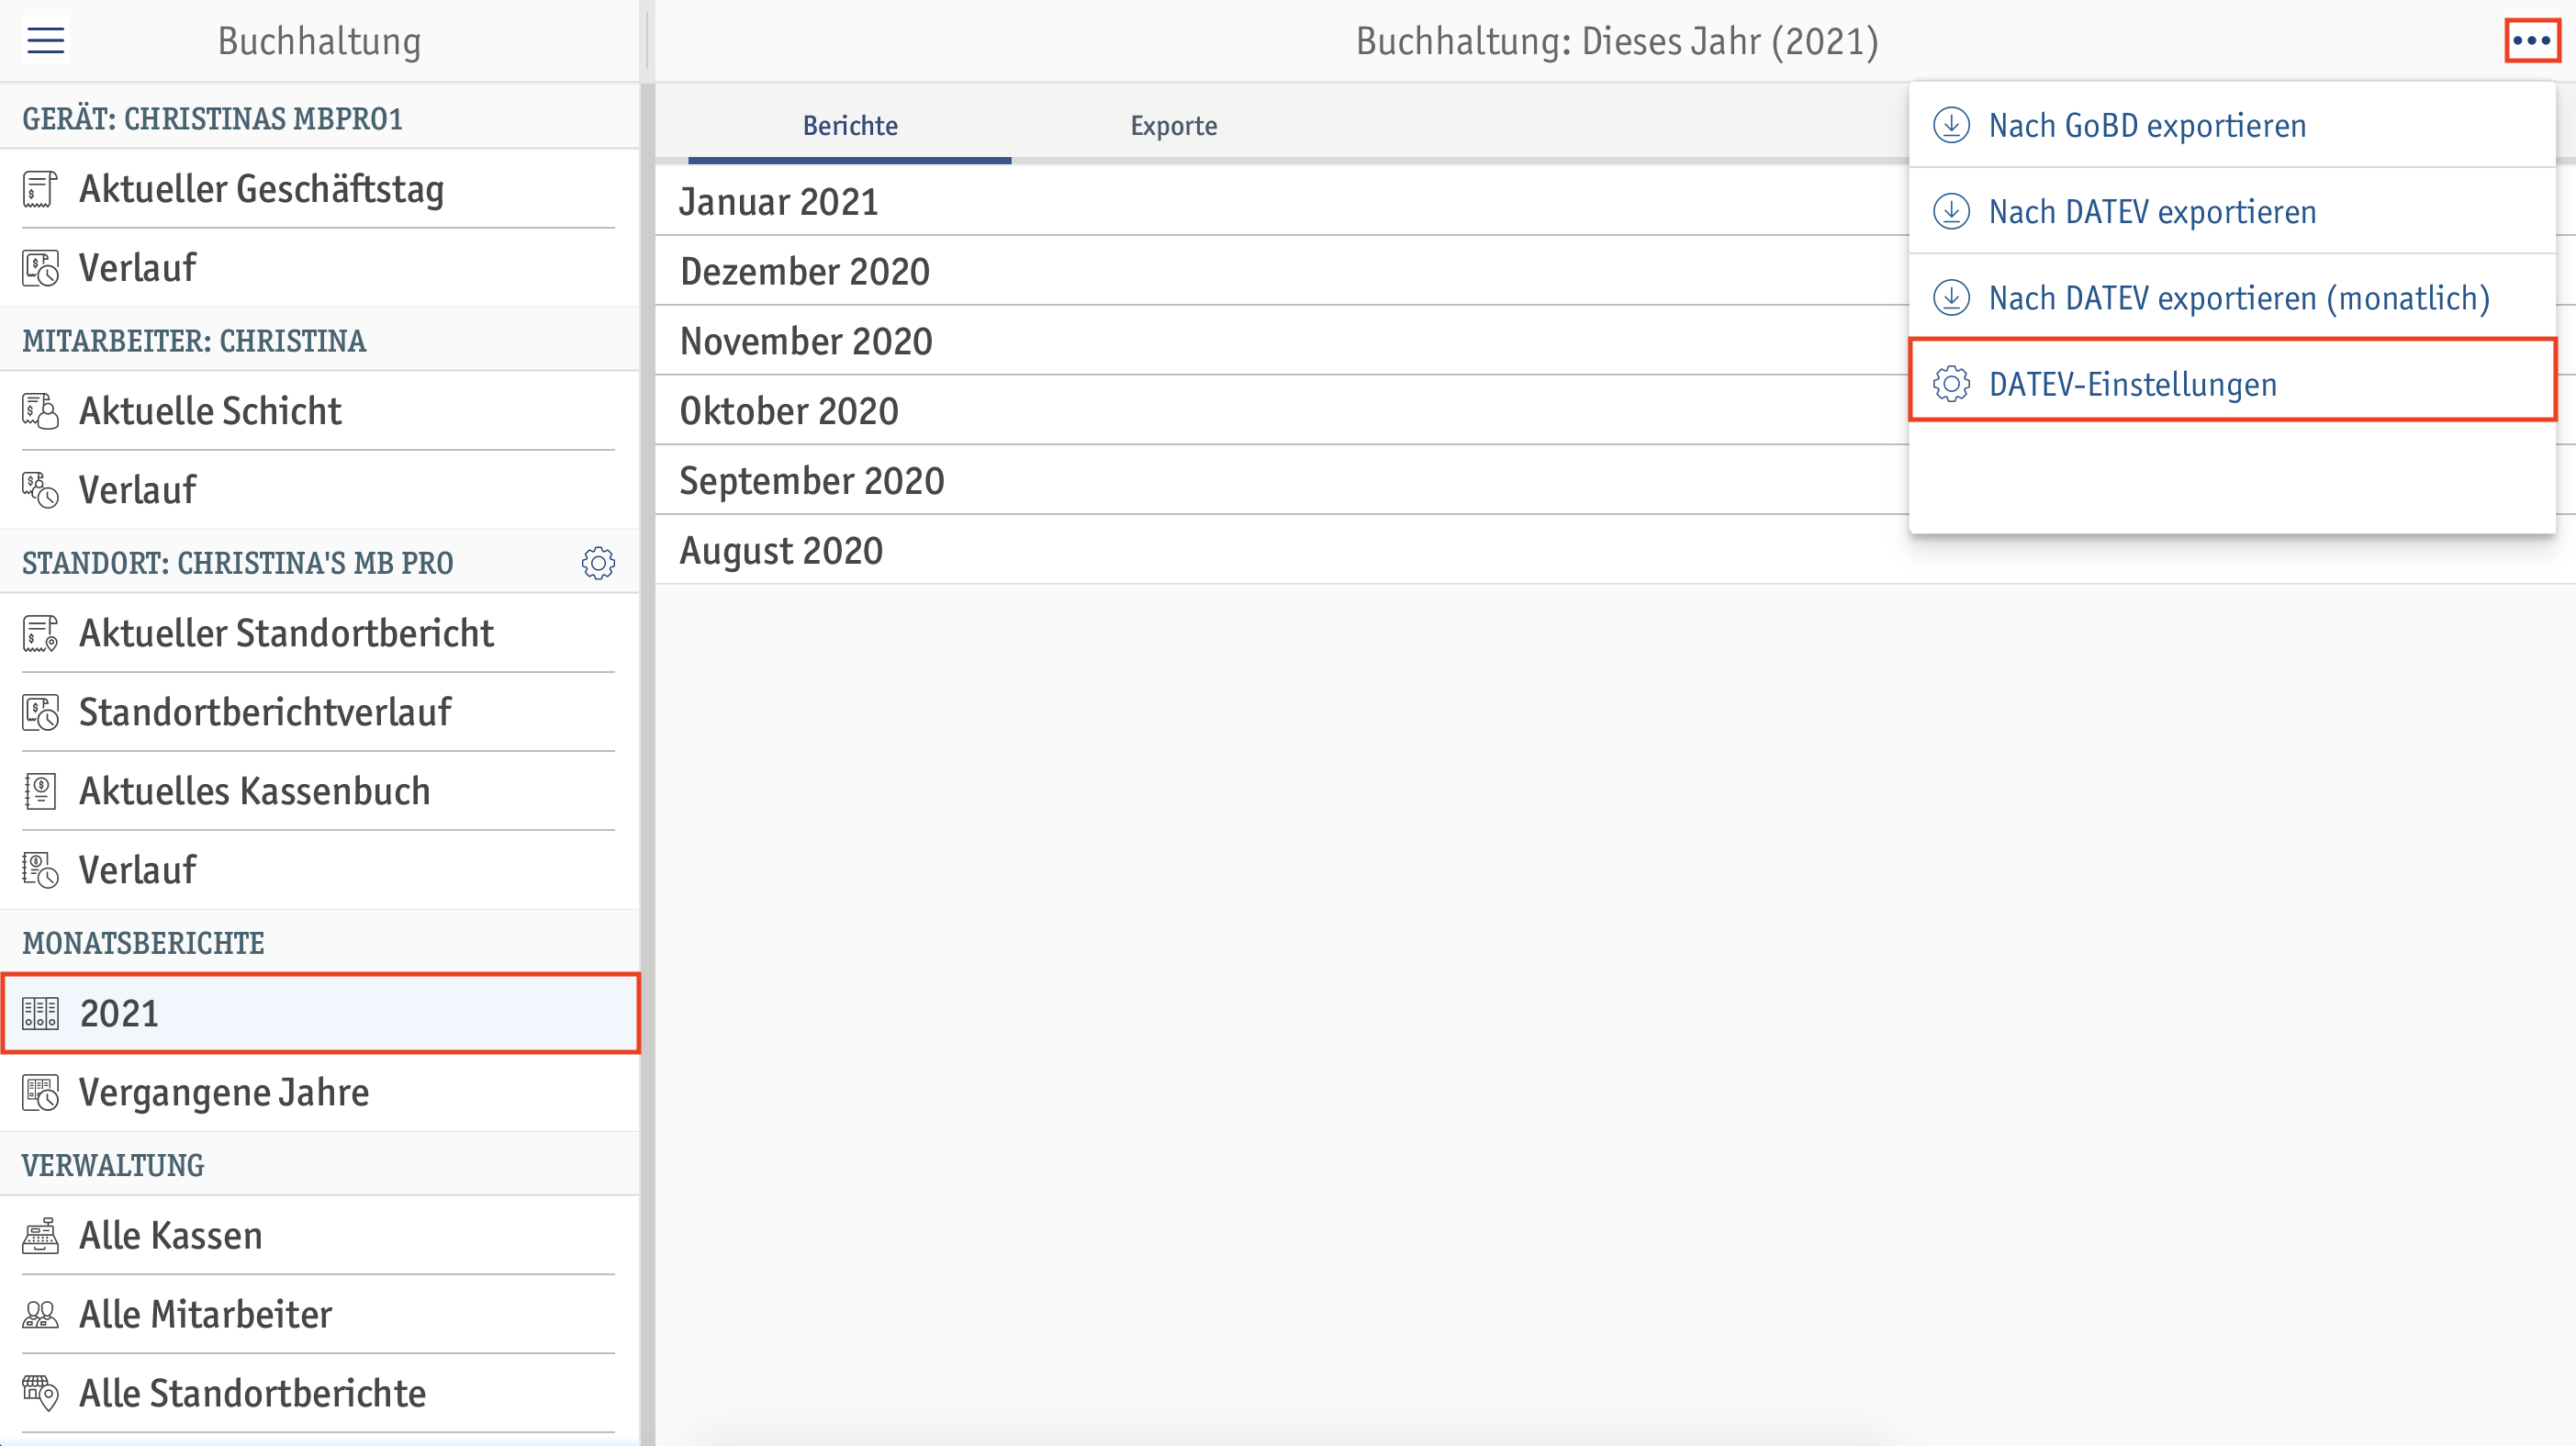Click the Aktuelles Kassenbuch book icon
Image resolution: width=2576 pixels, height=1446 pixels.
(40, 791)
